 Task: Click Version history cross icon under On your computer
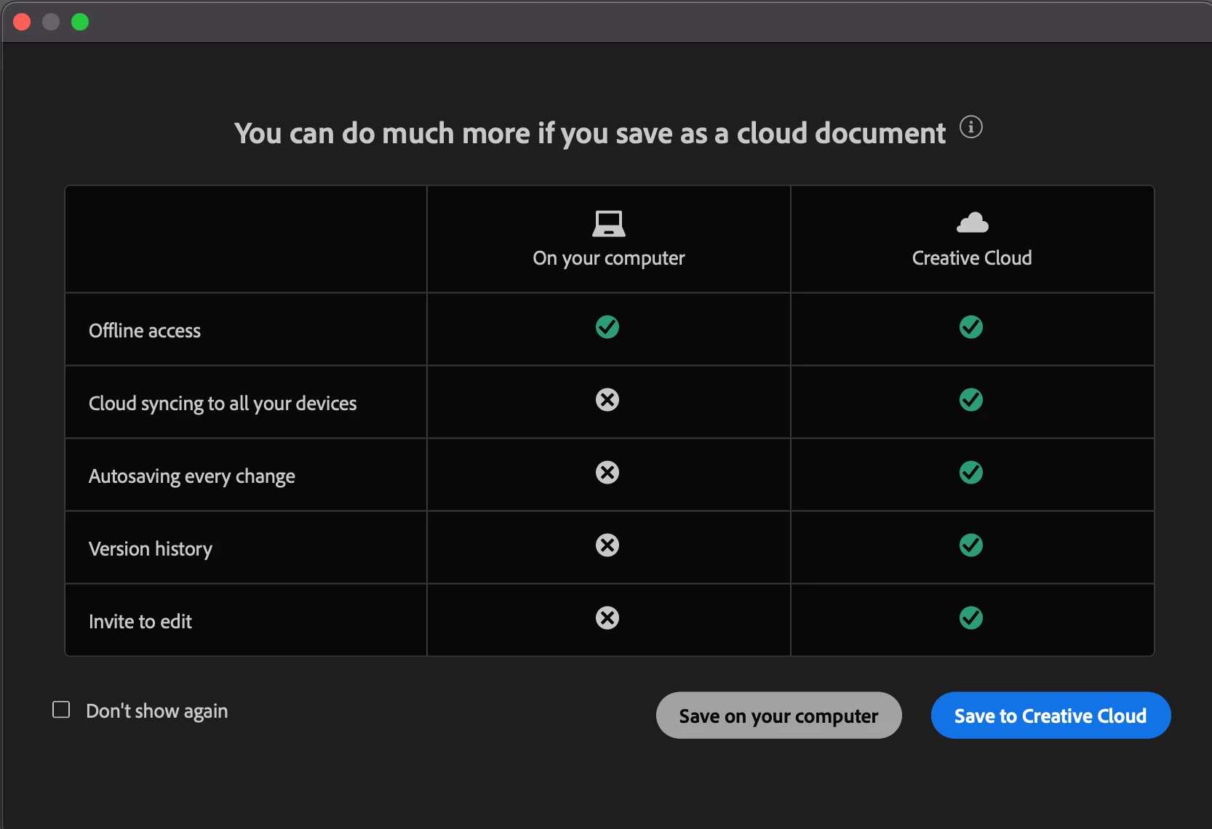[607, 545]
